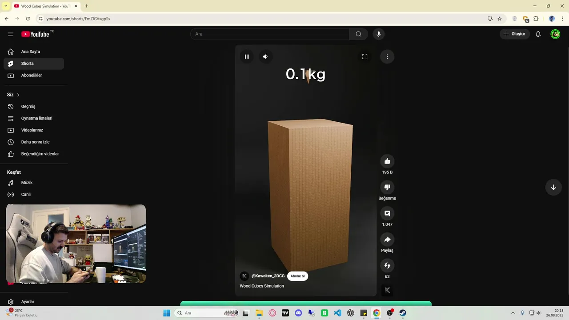Image resolution: width=569 pixels, height=320 pixels.
Task: Open Beğendiğim videolar list
Action: coord(34,154)
